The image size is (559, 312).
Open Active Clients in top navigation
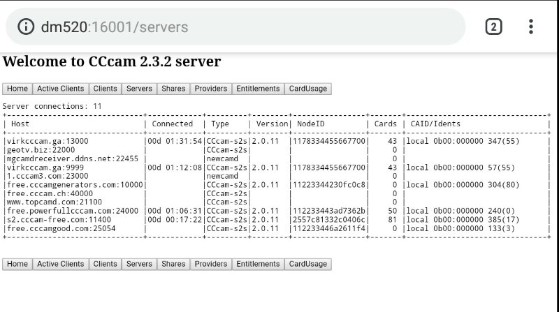click(60, 89)
